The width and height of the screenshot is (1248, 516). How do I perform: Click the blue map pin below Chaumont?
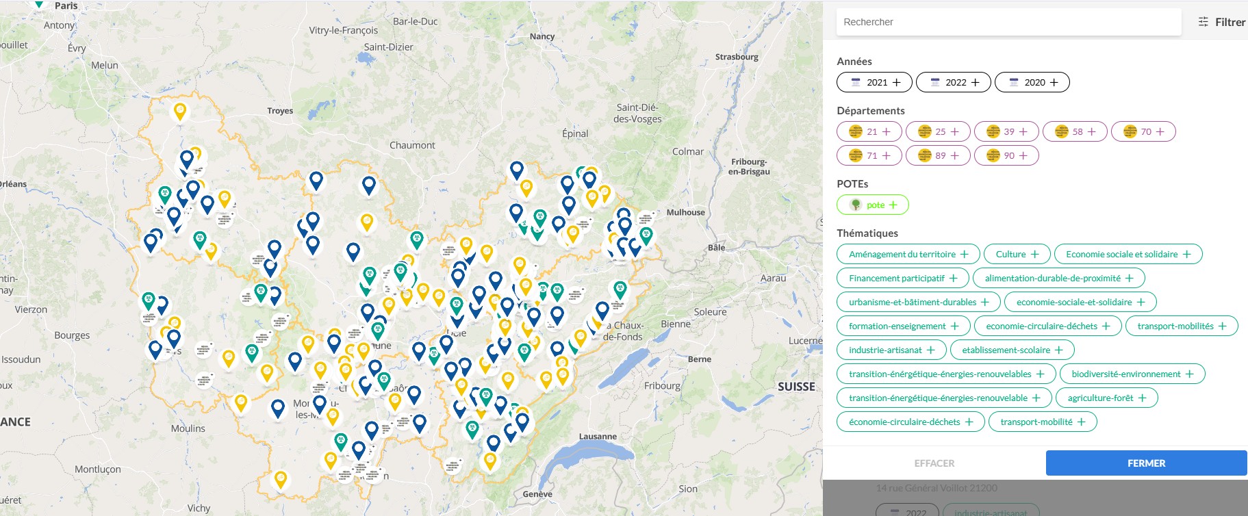click(x=368, y=184)
